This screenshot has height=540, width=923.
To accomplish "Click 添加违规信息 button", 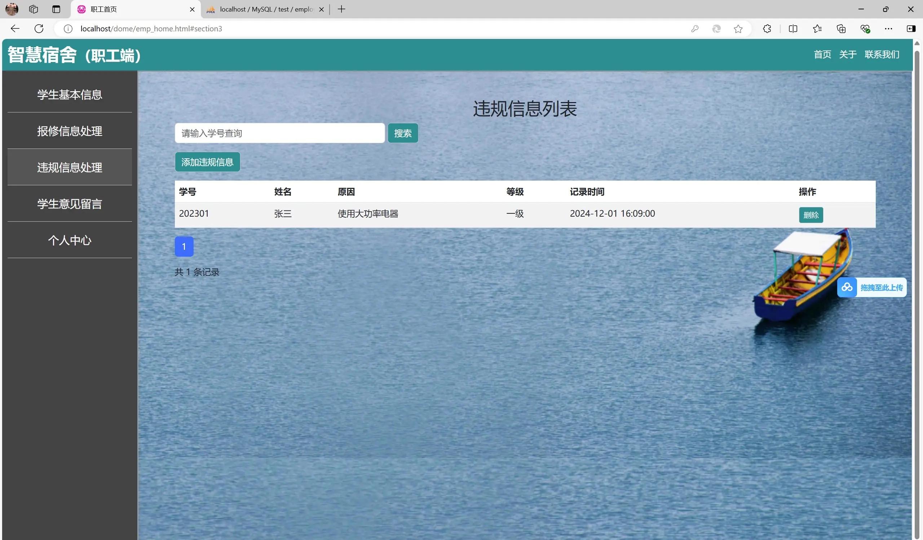I will click(207, 162).
